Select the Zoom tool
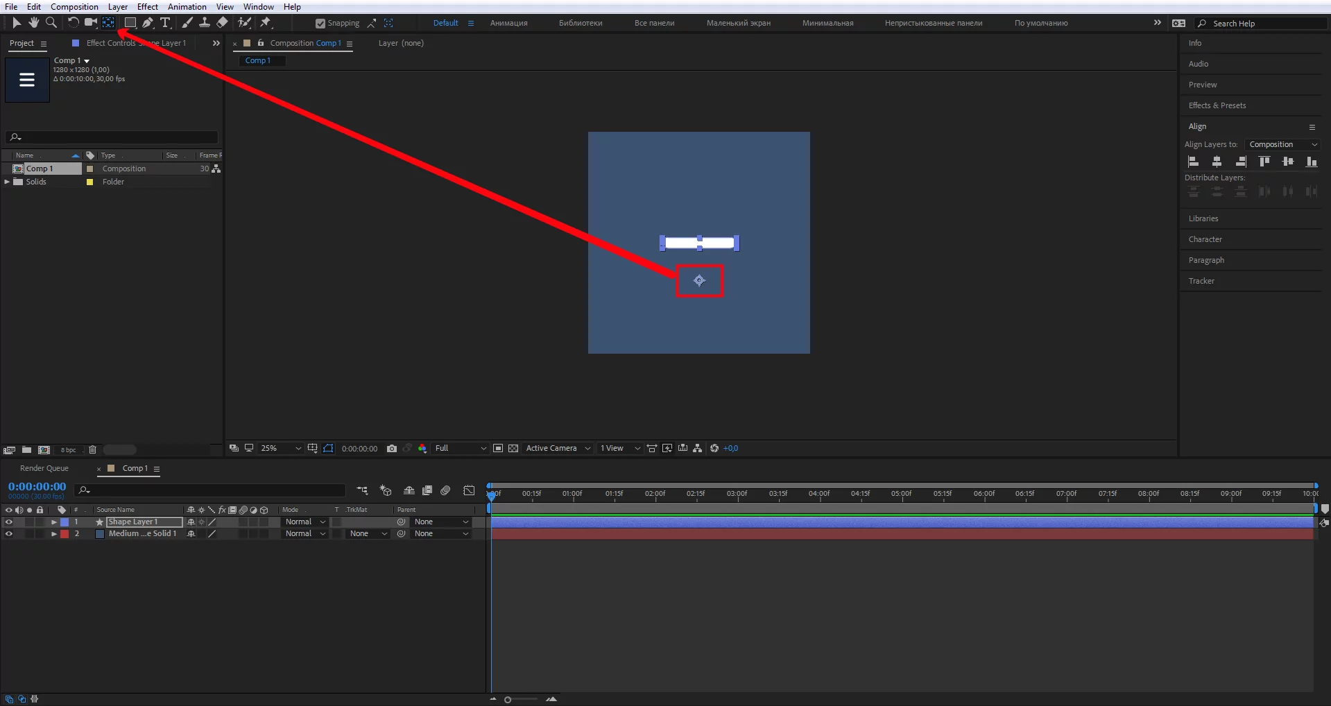Image resolution: width=1331 pixels, height=706 pixels. pos(51,23)
